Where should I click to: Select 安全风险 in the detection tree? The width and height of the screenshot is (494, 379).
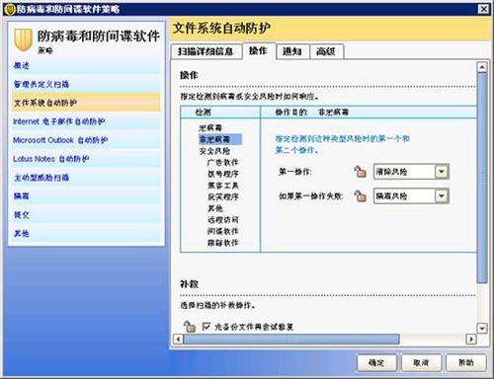pos(214,151)
